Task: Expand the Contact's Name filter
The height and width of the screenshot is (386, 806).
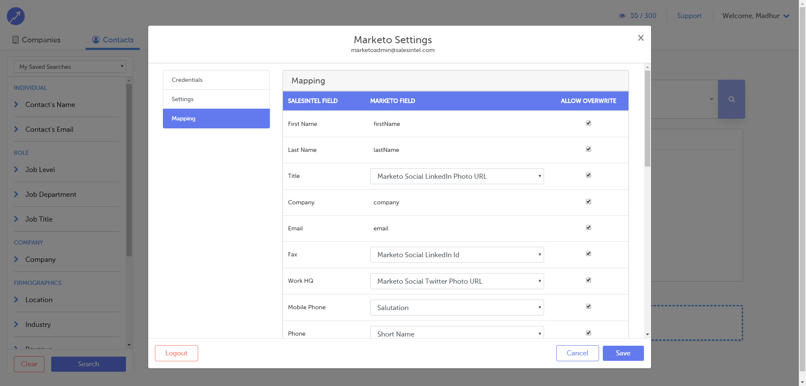Action: 66,104
